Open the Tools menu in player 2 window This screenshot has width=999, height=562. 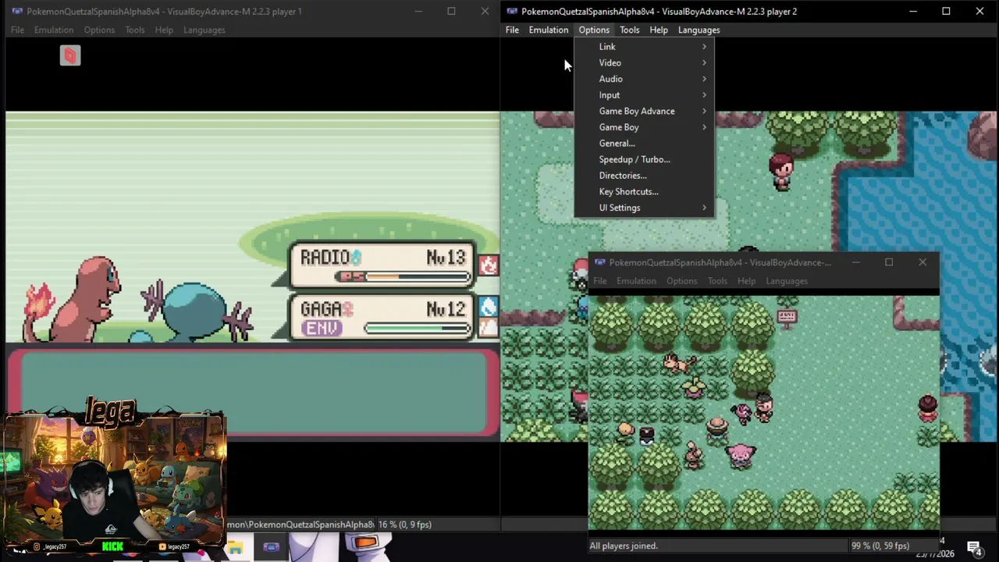coord(629,30)
